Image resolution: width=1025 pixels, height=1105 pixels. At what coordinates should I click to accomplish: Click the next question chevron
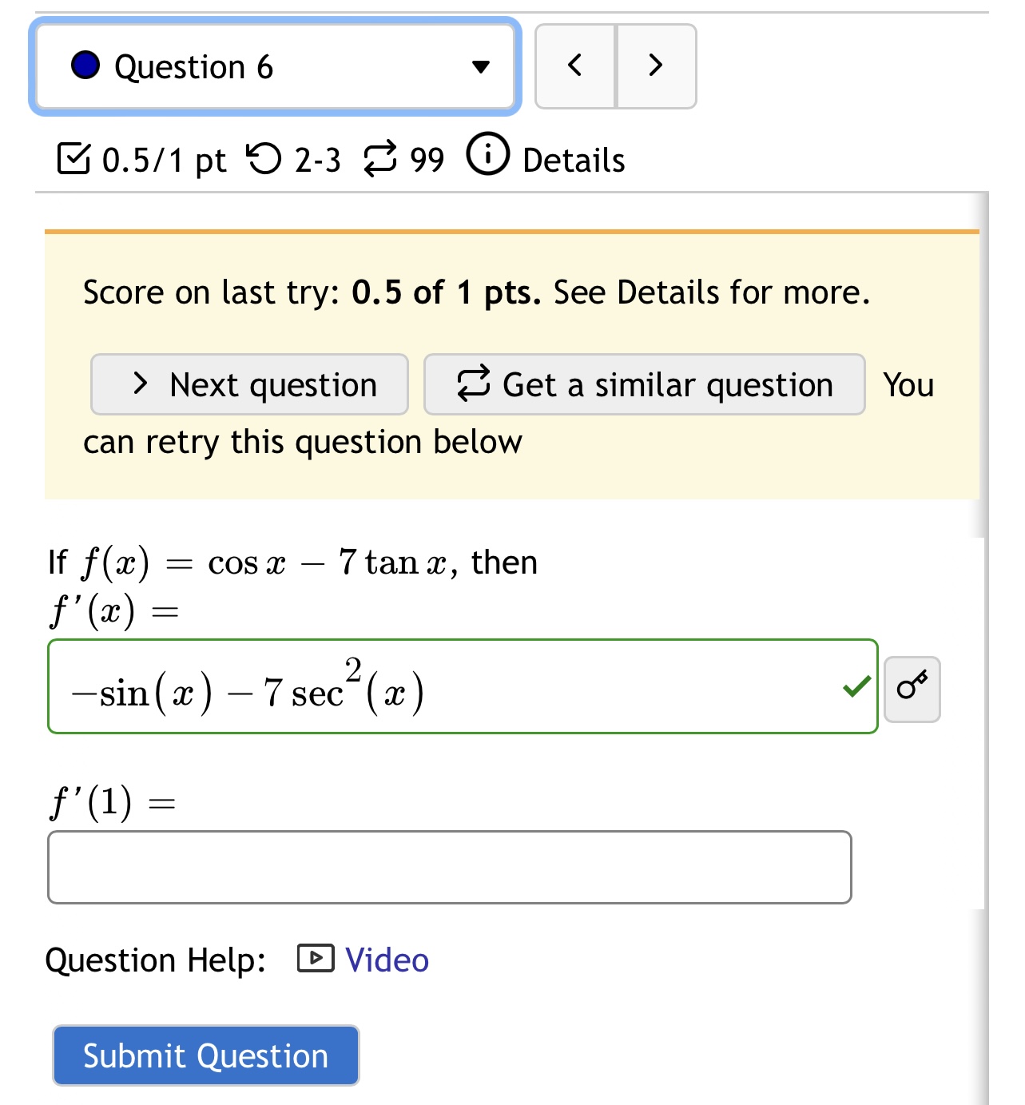pos(655,66)
